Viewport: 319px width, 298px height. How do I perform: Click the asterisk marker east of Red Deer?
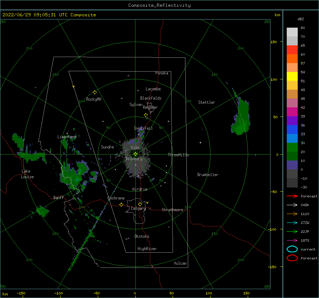pos(168,122)
